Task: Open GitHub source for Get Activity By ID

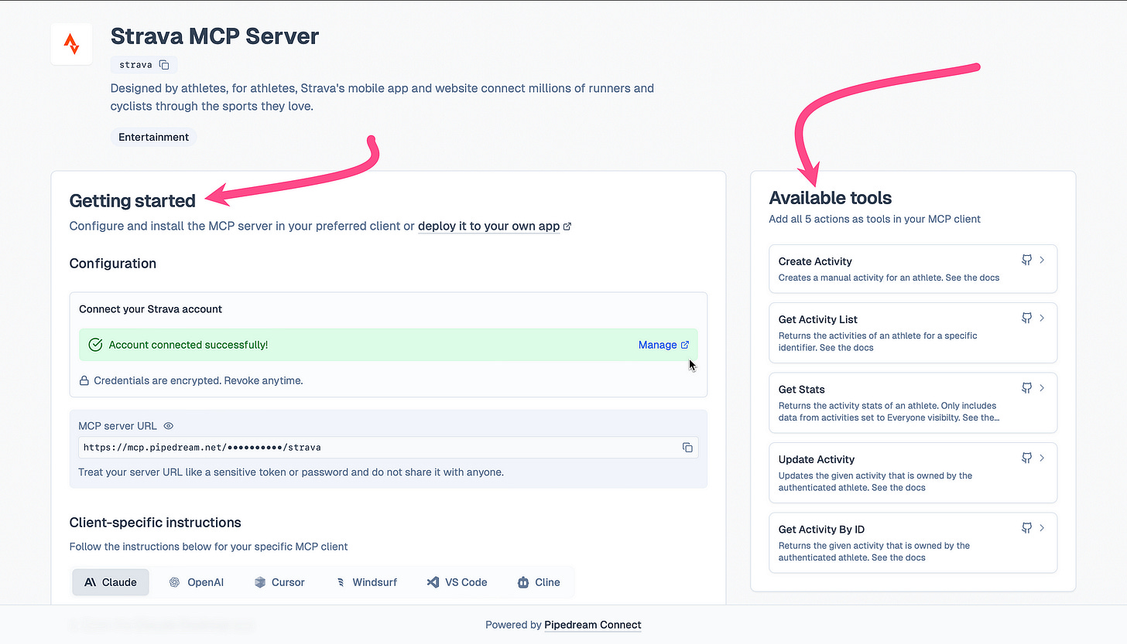Action: 1027,528
